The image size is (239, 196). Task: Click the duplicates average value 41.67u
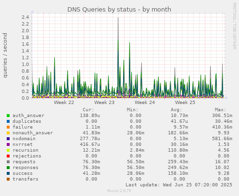click(179, 121)
